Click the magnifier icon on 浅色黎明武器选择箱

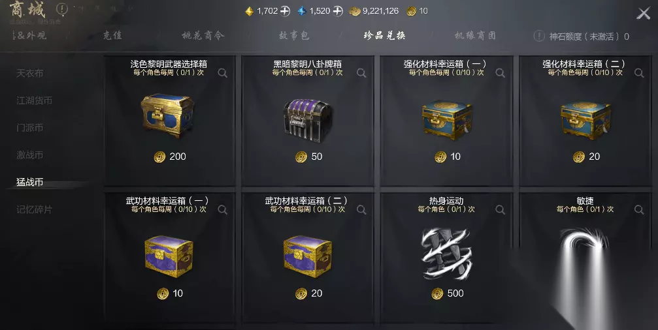tap(223, 73)
